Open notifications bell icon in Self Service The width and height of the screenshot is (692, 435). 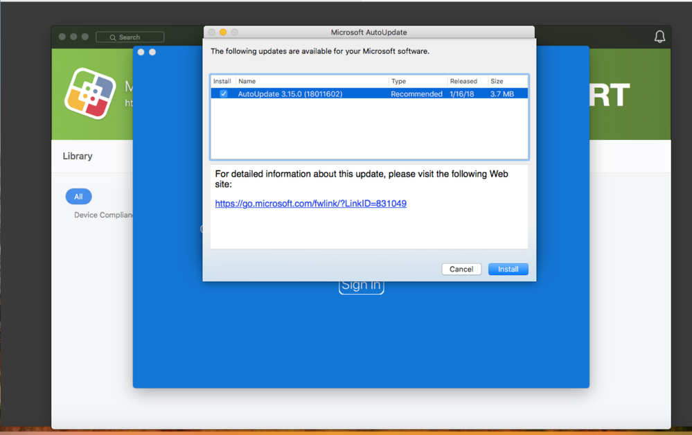click(659, 37)
